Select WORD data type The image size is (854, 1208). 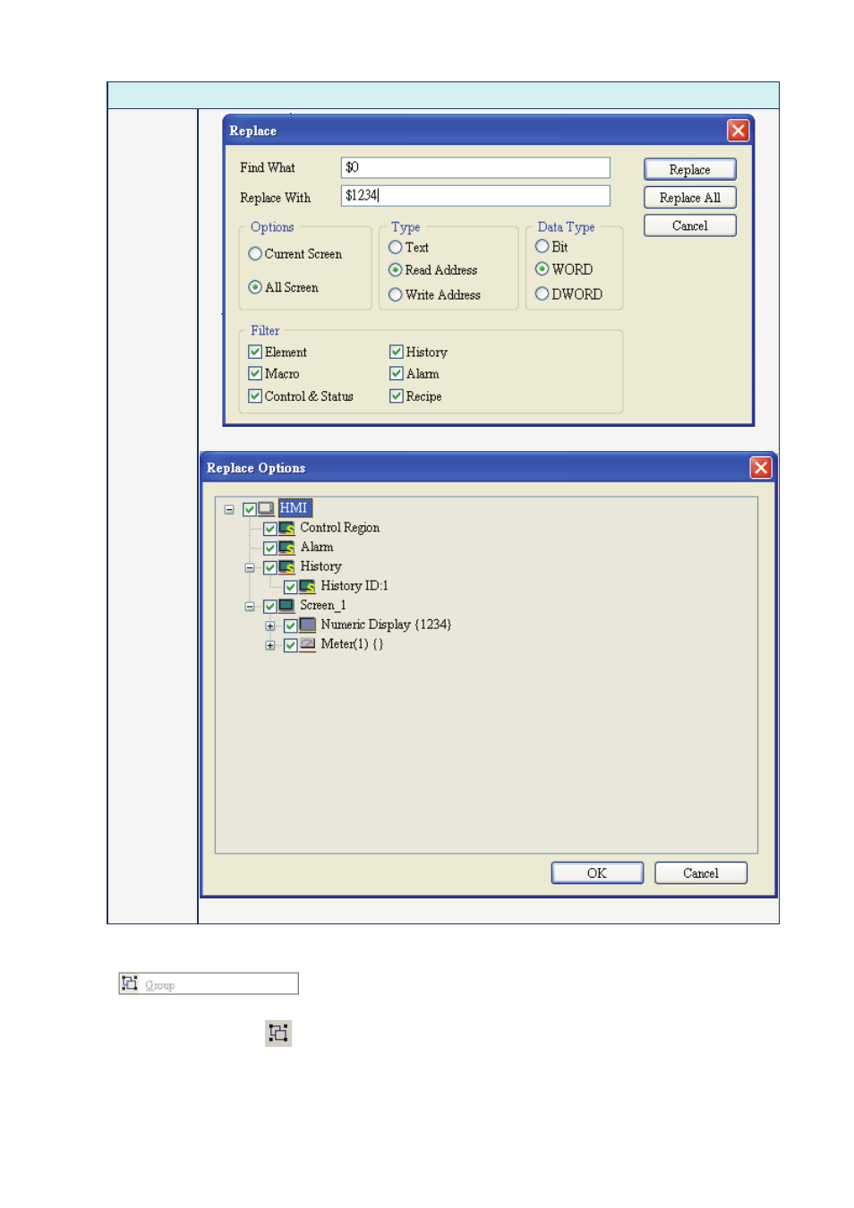[542, 268]
